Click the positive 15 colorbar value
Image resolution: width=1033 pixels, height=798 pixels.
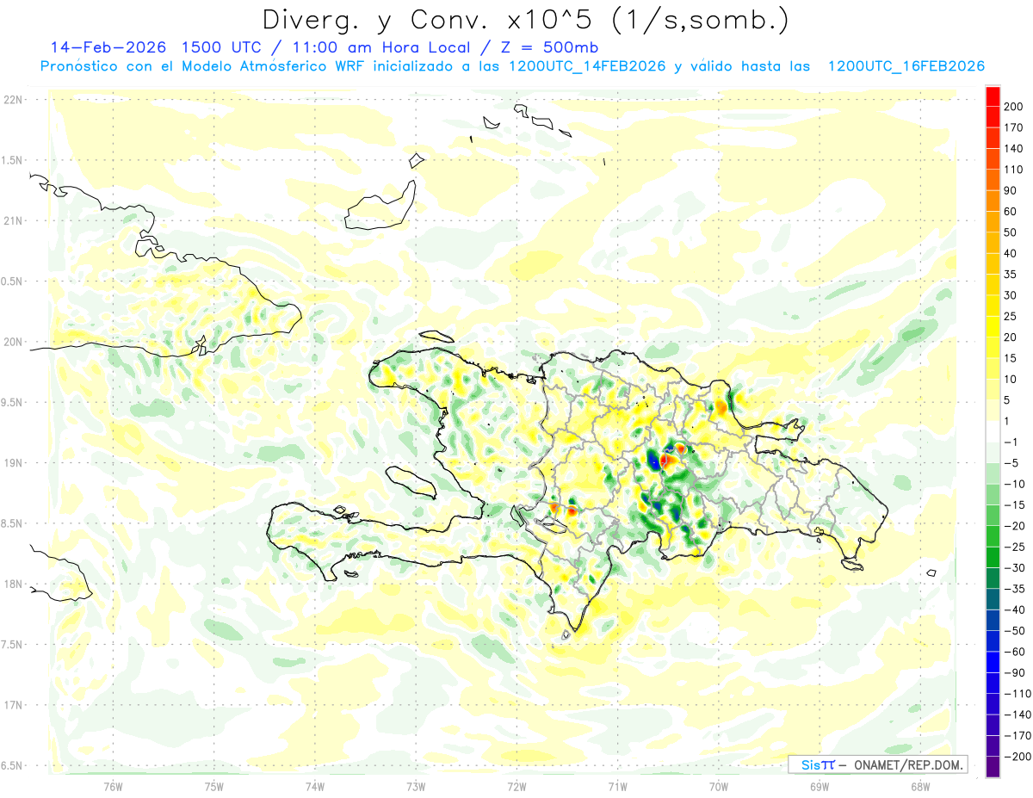click(x=1010, y=358)
